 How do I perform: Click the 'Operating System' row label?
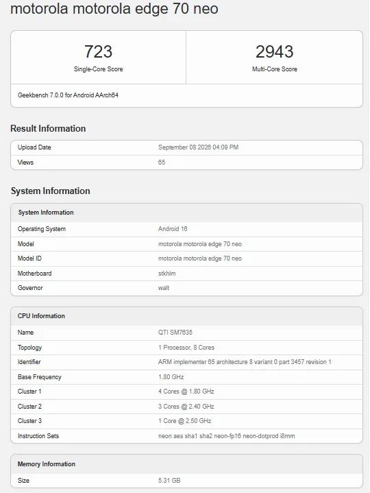click(42, 229)
